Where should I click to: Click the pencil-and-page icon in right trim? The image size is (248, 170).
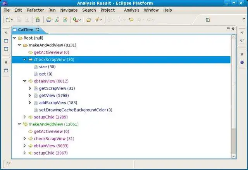click(242, 41)
